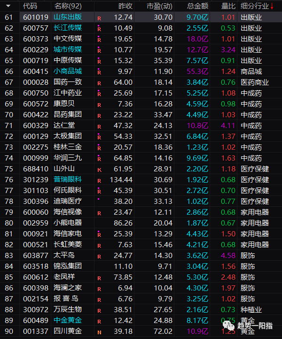
Task: Click the R marker in 海信家电 row
Action: coord(99,234)
